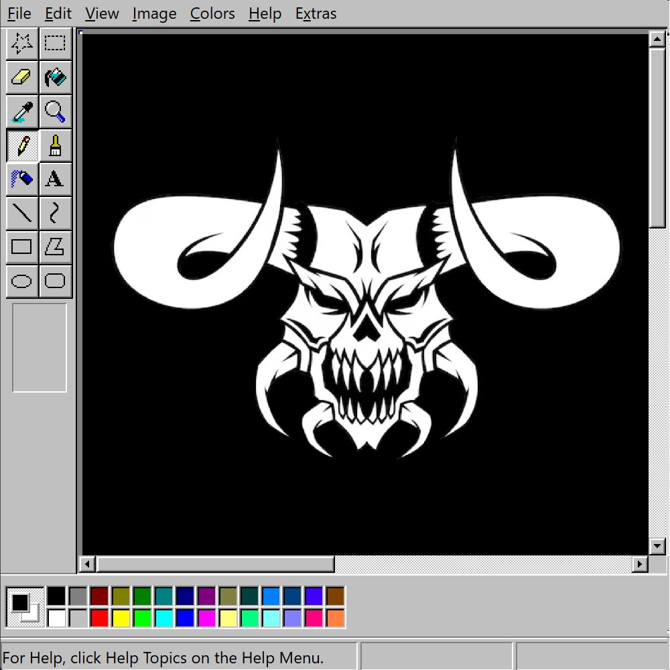Pick the Rectangle shape tool
The image size is (670, 670).
pyautogui.click(x=22, y=247)
